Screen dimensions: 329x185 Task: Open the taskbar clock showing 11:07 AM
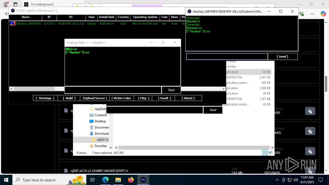click(x=307, y=180)
